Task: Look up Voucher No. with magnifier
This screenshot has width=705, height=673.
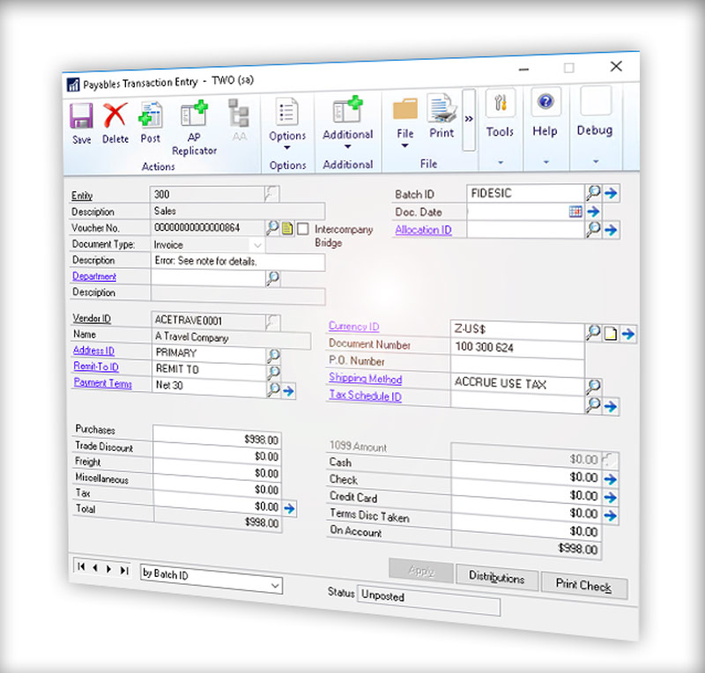Action: click(x=272, y=227)
